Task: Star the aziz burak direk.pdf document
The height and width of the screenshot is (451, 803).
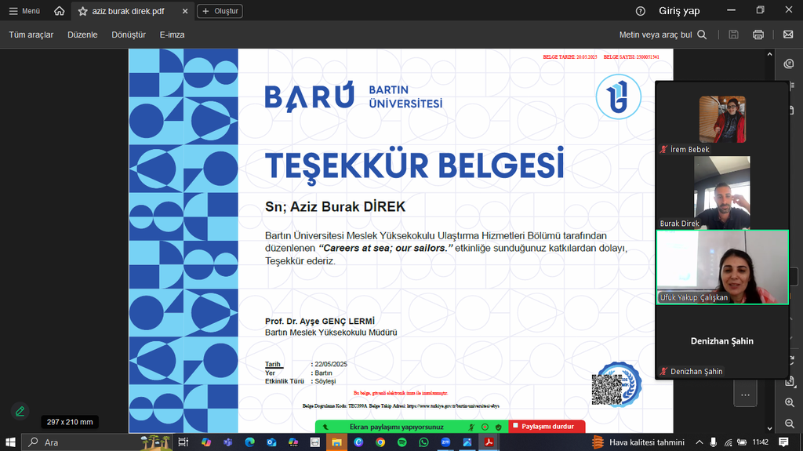Action: click(x=82, y=11)
